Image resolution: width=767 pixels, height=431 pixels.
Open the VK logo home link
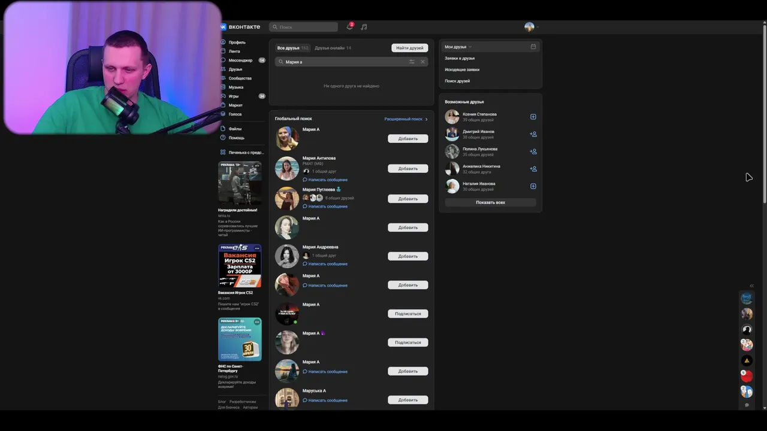(x=240, y=27)
